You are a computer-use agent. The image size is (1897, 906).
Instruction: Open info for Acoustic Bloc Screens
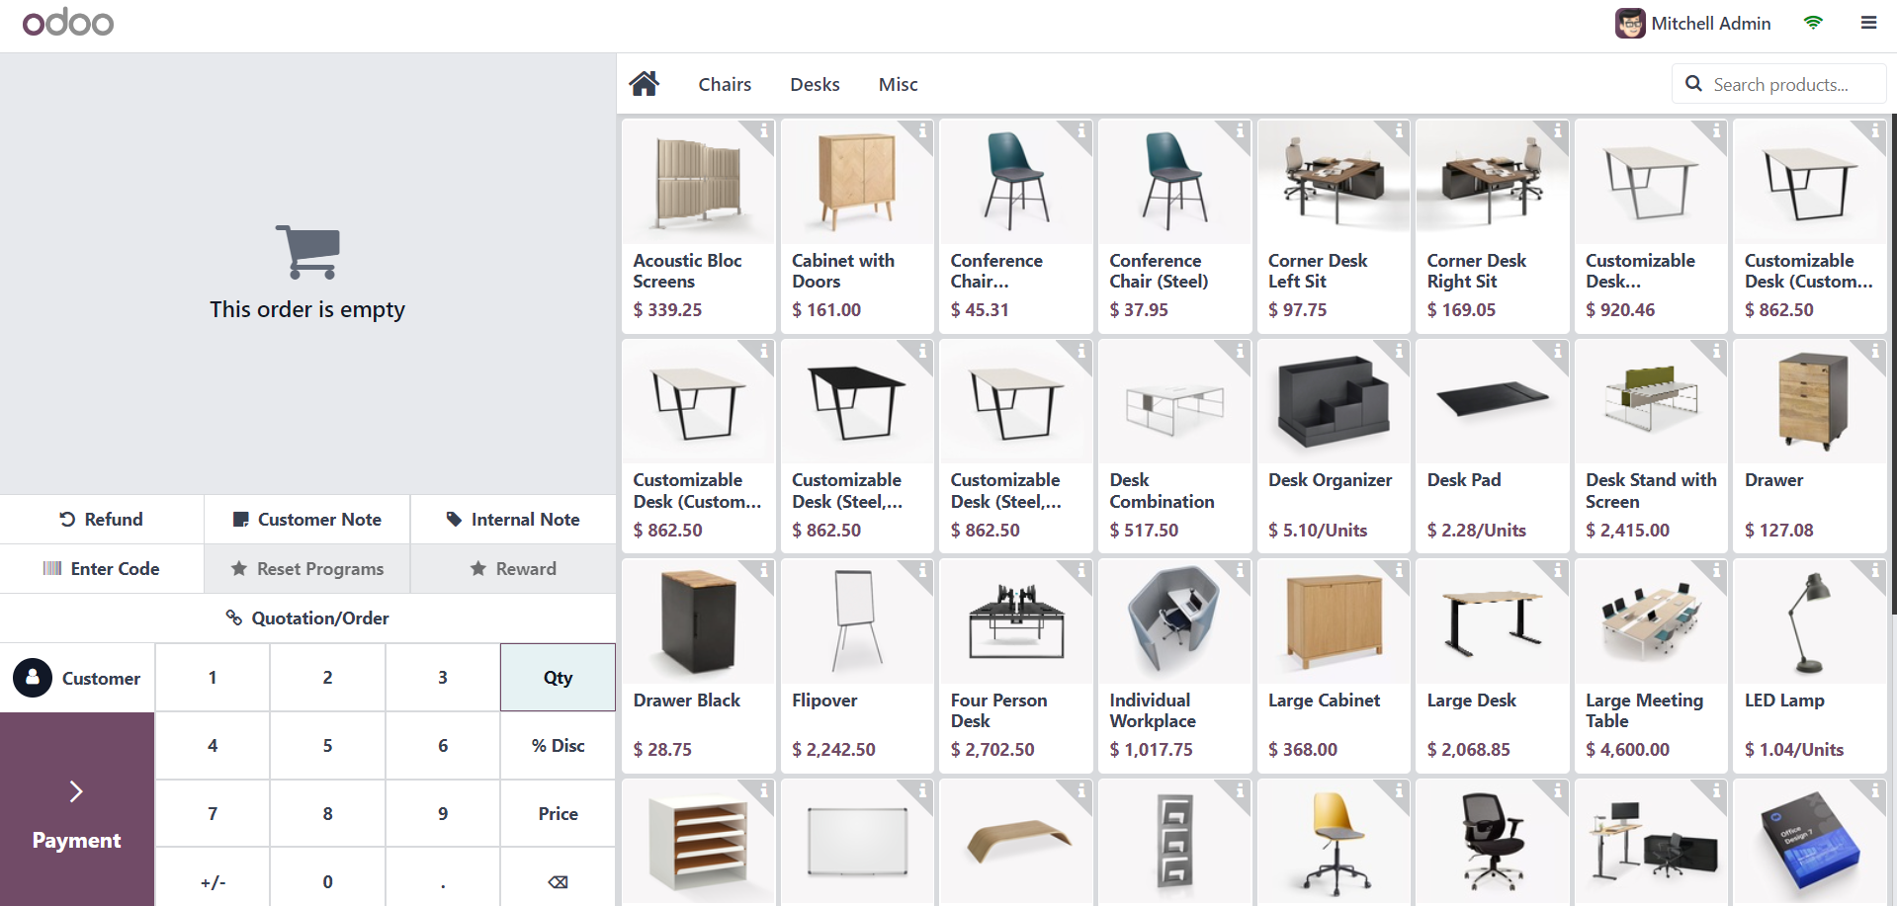763,129
